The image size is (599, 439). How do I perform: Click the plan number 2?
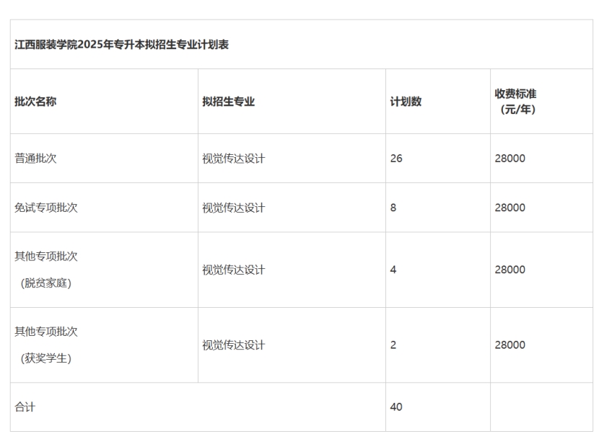coord(393,345)
